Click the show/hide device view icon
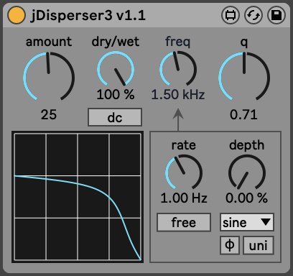293x276 pixels. (231, 15)
